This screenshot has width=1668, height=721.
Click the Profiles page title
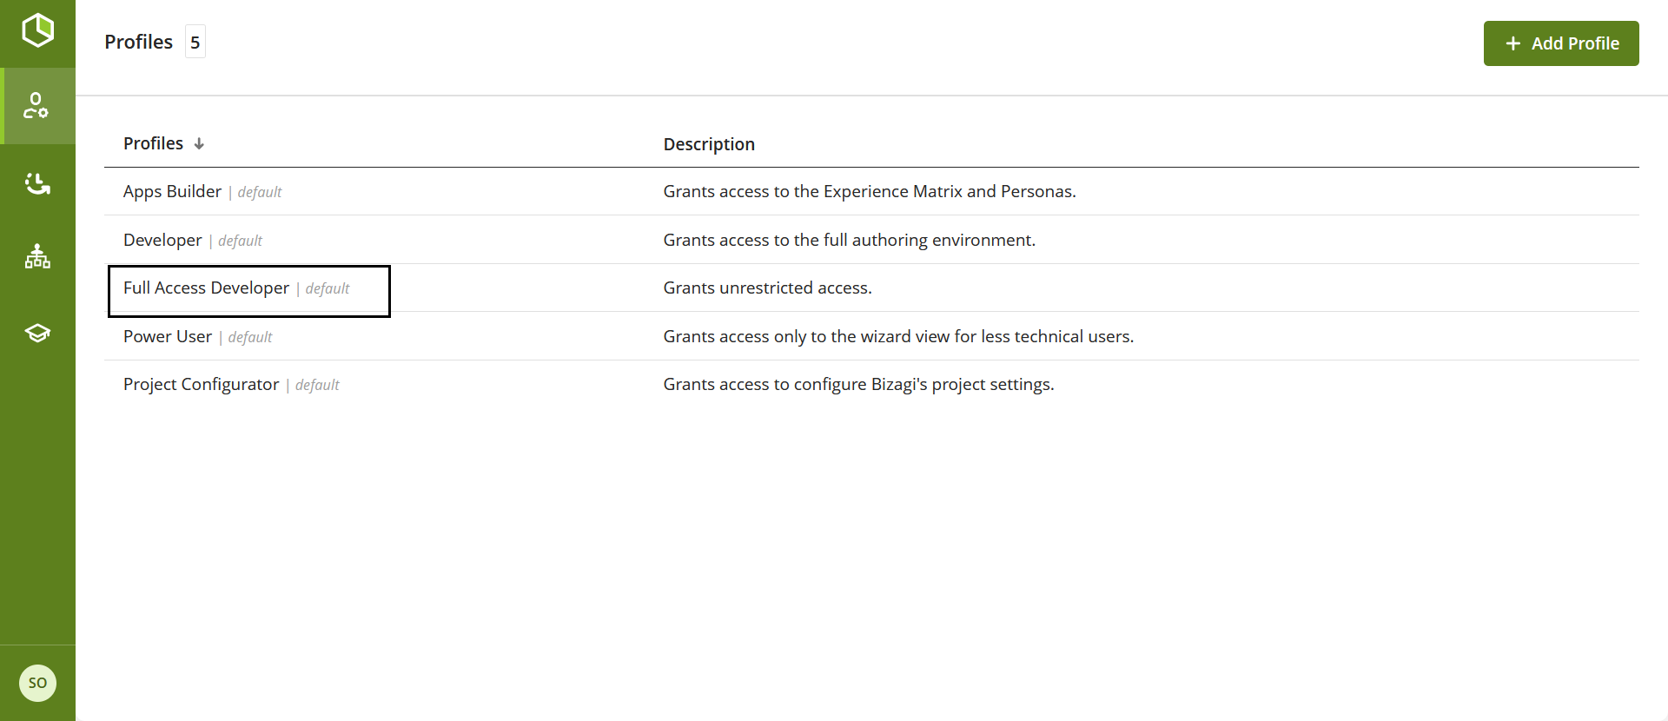click(138, 43)
